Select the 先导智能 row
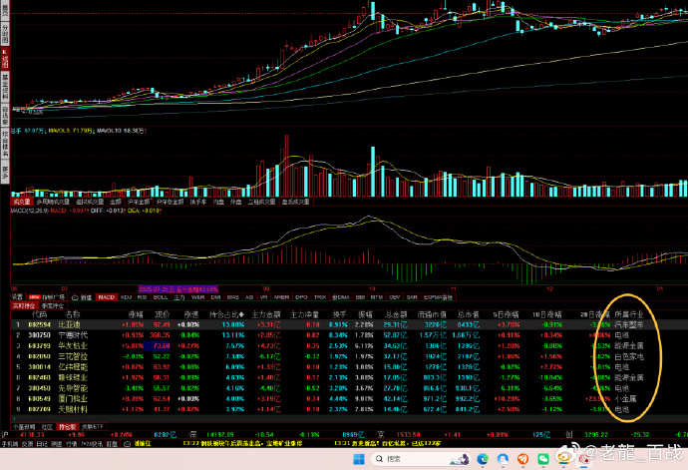This screenshot has height=470, width=688. (x=349, y=388)
